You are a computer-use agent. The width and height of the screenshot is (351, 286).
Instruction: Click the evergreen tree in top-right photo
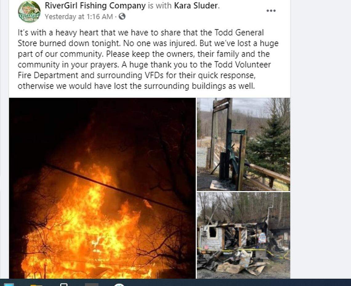(268, 145)
